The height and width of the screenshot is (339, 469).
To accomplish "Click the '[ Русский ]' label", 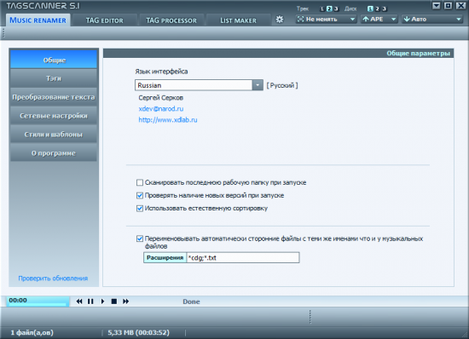I will (x=282, y=85).
